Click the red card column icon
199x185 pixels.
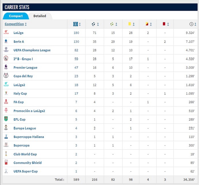coord(164,24)
